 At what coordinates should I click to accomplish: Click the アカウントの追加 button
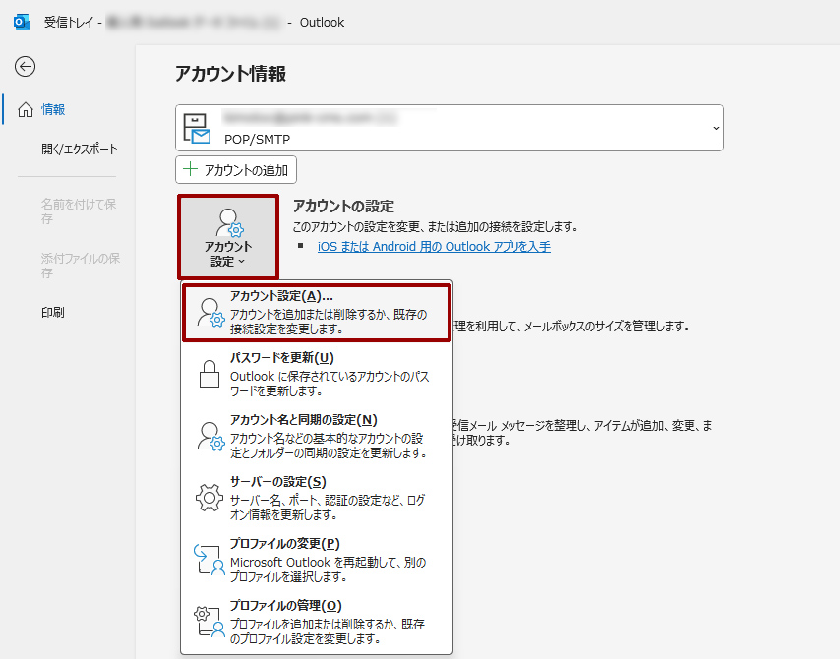236,170
